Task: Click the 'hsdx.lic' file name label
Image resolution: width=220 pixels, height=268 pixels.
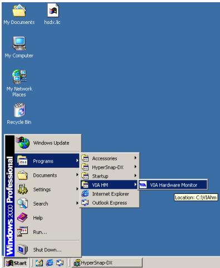Action: pyautogui.click(x=52, y=22)
